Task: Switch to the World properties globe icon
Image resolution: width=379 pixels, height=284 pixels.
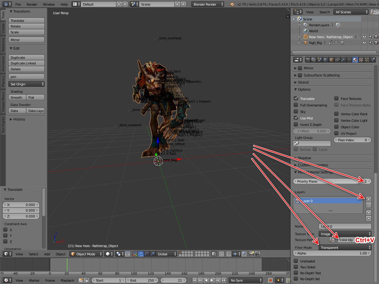Action: click(x=325, y=60)
